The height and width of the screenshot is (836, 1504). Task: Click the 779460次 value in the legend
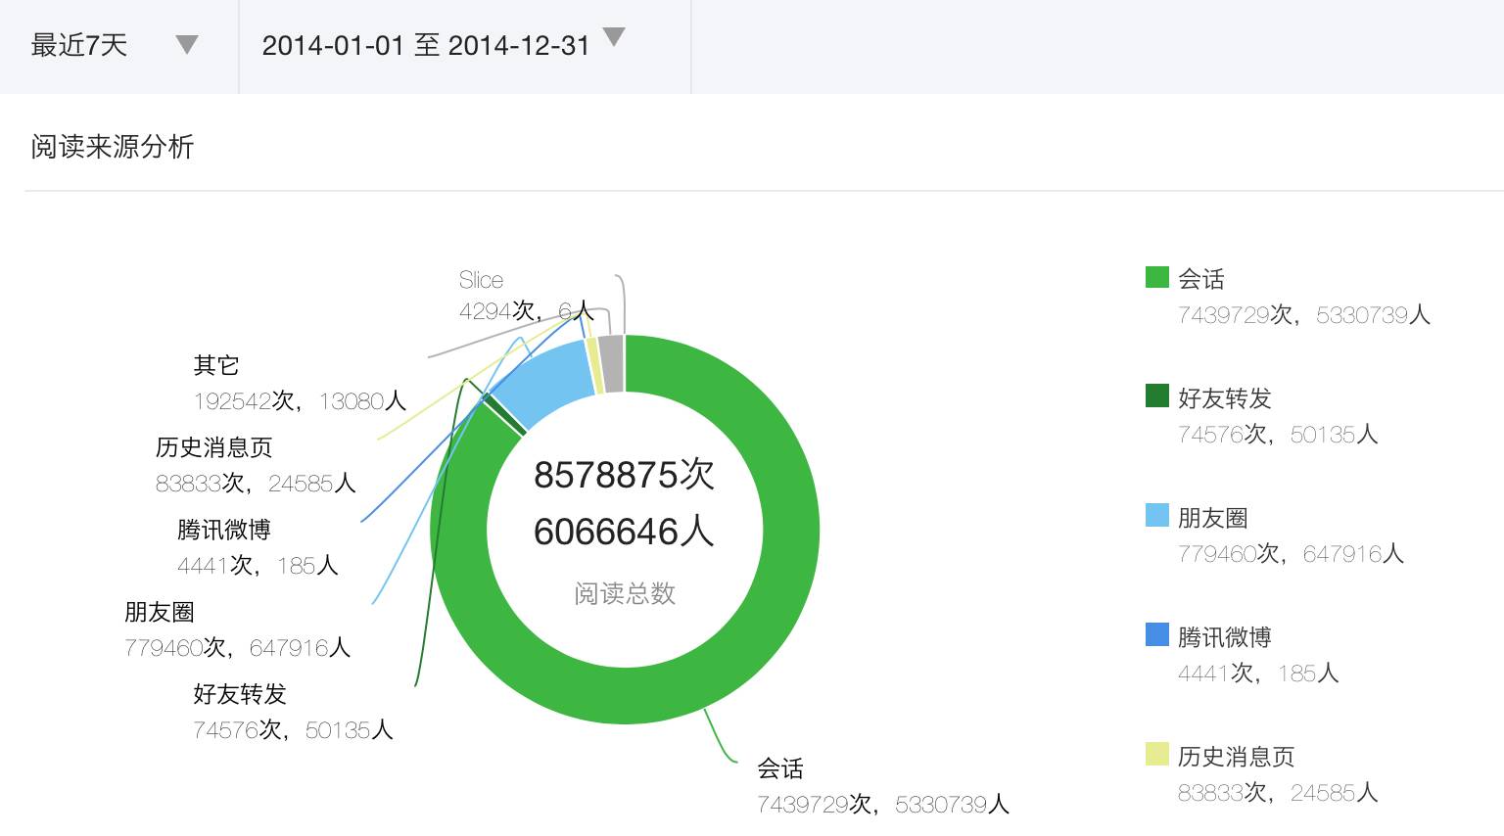pos(1229,554)
